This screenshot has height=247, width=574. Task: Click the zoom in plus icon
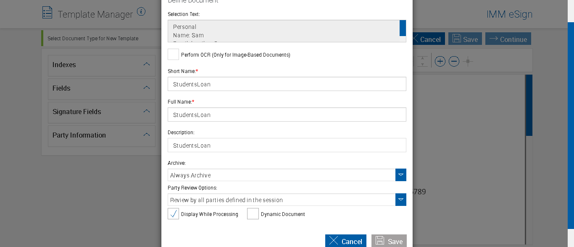point(440,62)
